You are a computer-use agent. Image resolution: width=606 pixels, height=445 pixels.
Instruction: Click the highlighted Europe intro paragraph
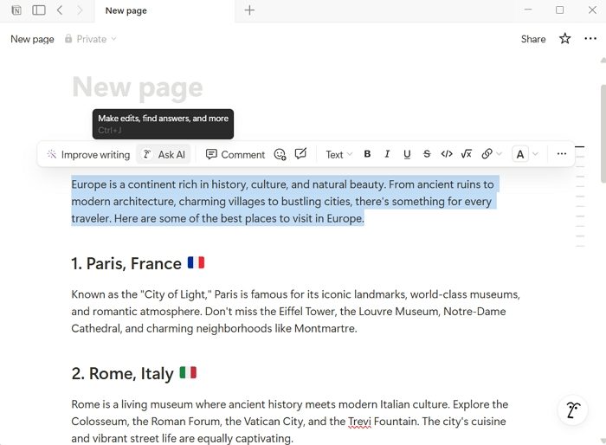[285, 202]
